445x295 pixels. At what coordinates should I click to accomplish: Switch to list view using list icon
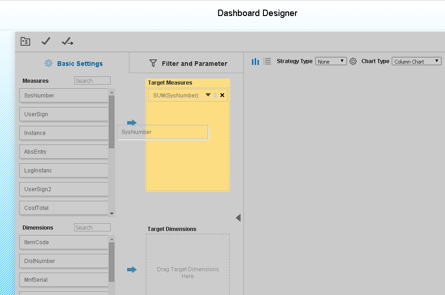[x=267, y=61]
